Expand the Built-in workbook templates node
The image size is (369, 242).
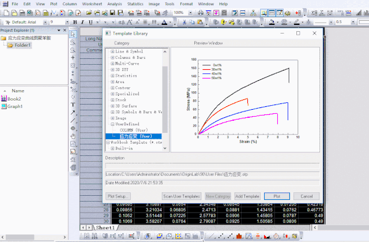pos(112,148)
